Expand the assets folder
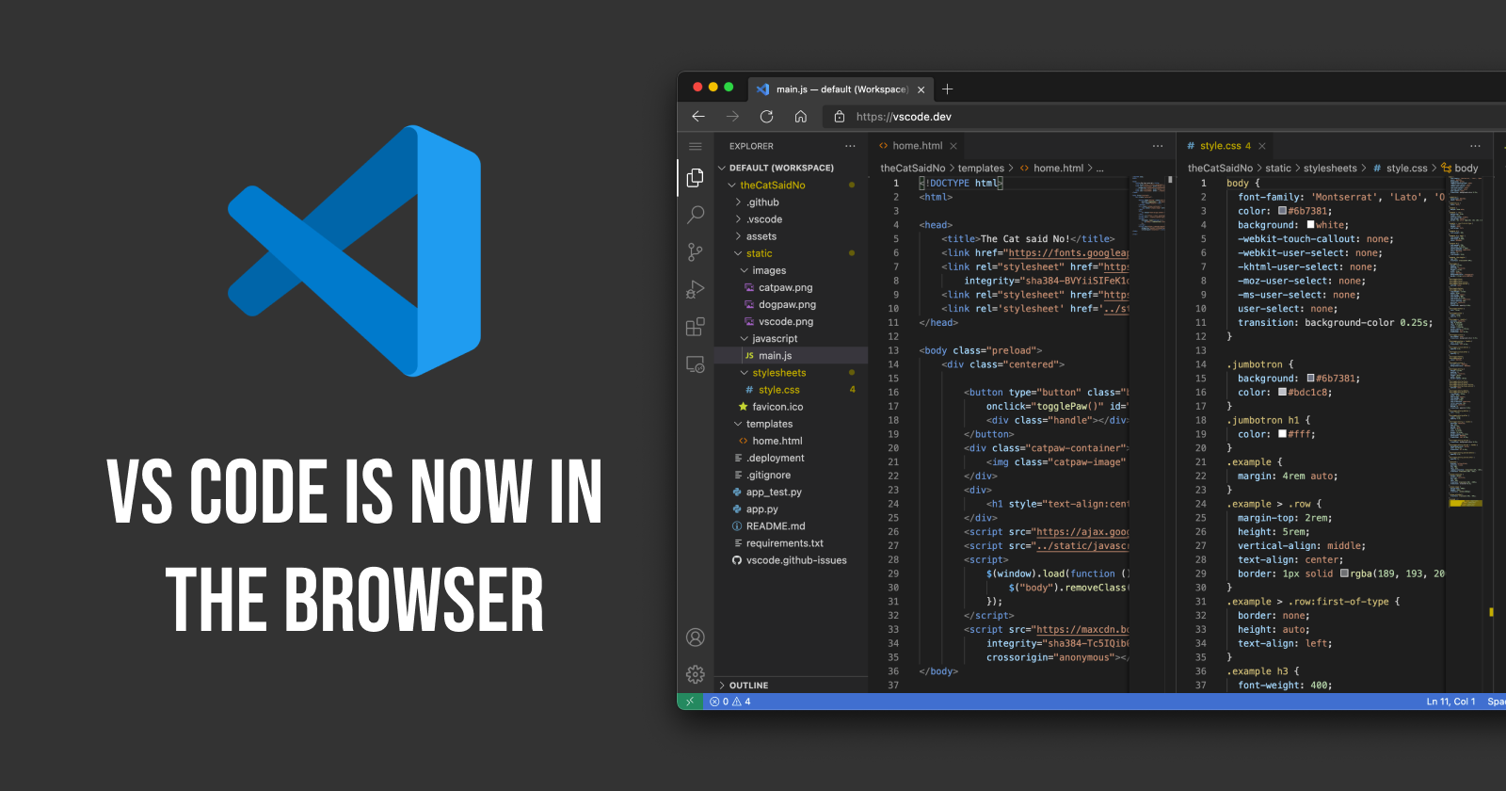This screenshot has height=791, width=1506. [738, 236]
